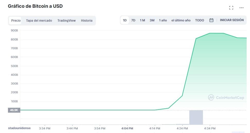Screen dimensions: 250x133
Task: Click the 4:04 PM time axis label
Action: (x=127, y=128)
